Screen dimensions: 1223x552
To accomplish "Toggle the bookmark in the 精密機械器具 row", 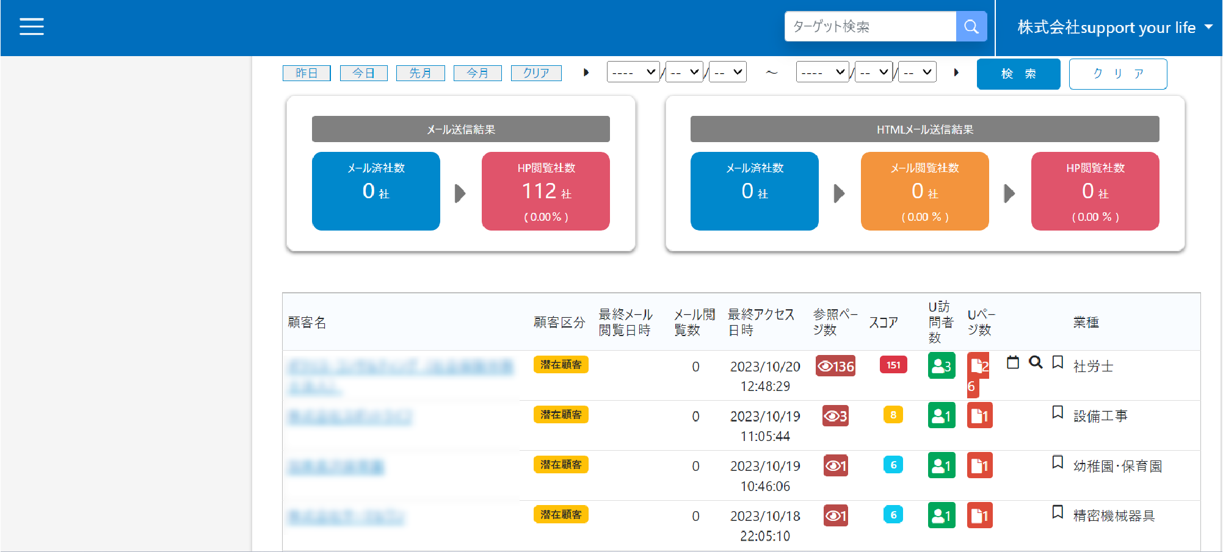I will pyautogui.click(x=1058, y=512).
